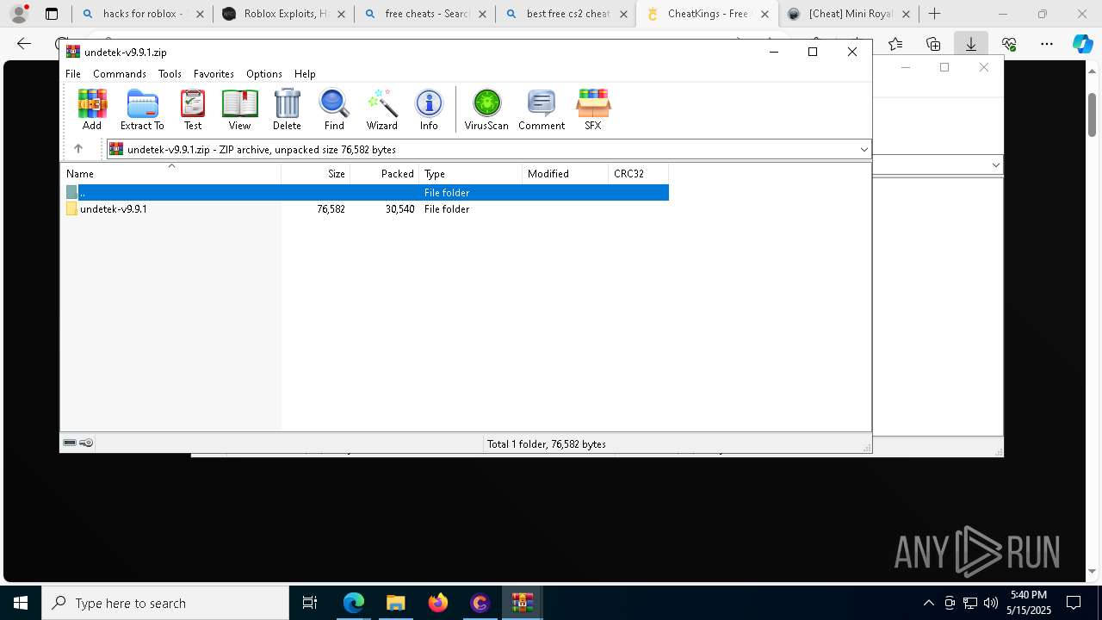Image resolution: width=1102 pixels, height=620 pixels.
Task: Open the Favorites menu
Action: click(214, 74)
